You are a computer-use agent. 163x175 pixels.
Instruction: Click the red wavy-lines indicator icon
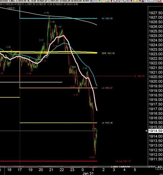(95, 1)
